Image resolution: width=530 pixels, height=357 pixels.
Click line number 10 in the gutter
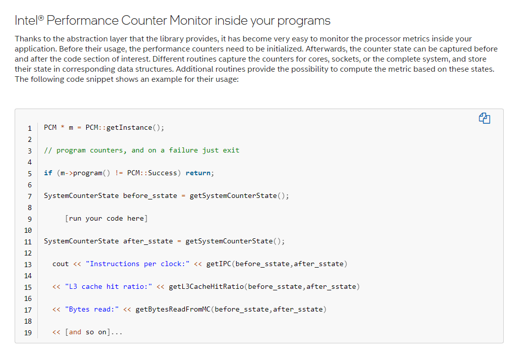[x=28, y=230]
